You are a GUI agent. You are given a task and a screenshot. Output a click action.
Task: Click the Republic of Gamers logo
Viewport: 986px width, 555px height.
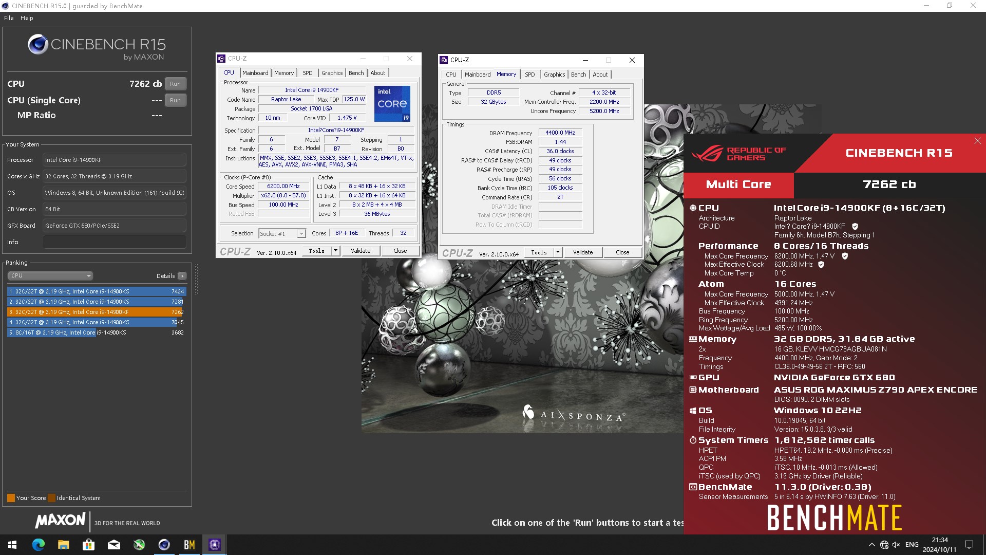tap(738, 153)
